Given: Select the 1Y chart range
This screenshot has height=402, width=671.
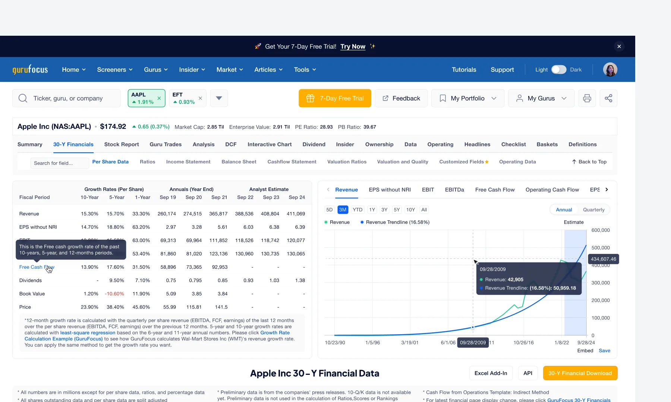Looking at the screenshot, I should tap(372, 210).
